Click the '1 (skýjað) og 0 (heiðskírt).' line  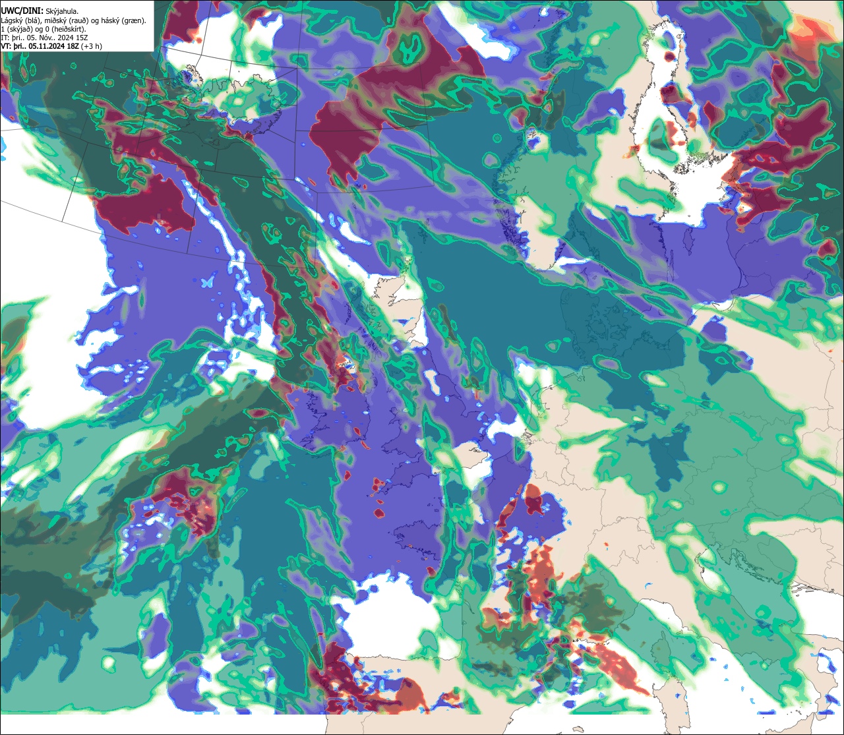coord(44,28)
